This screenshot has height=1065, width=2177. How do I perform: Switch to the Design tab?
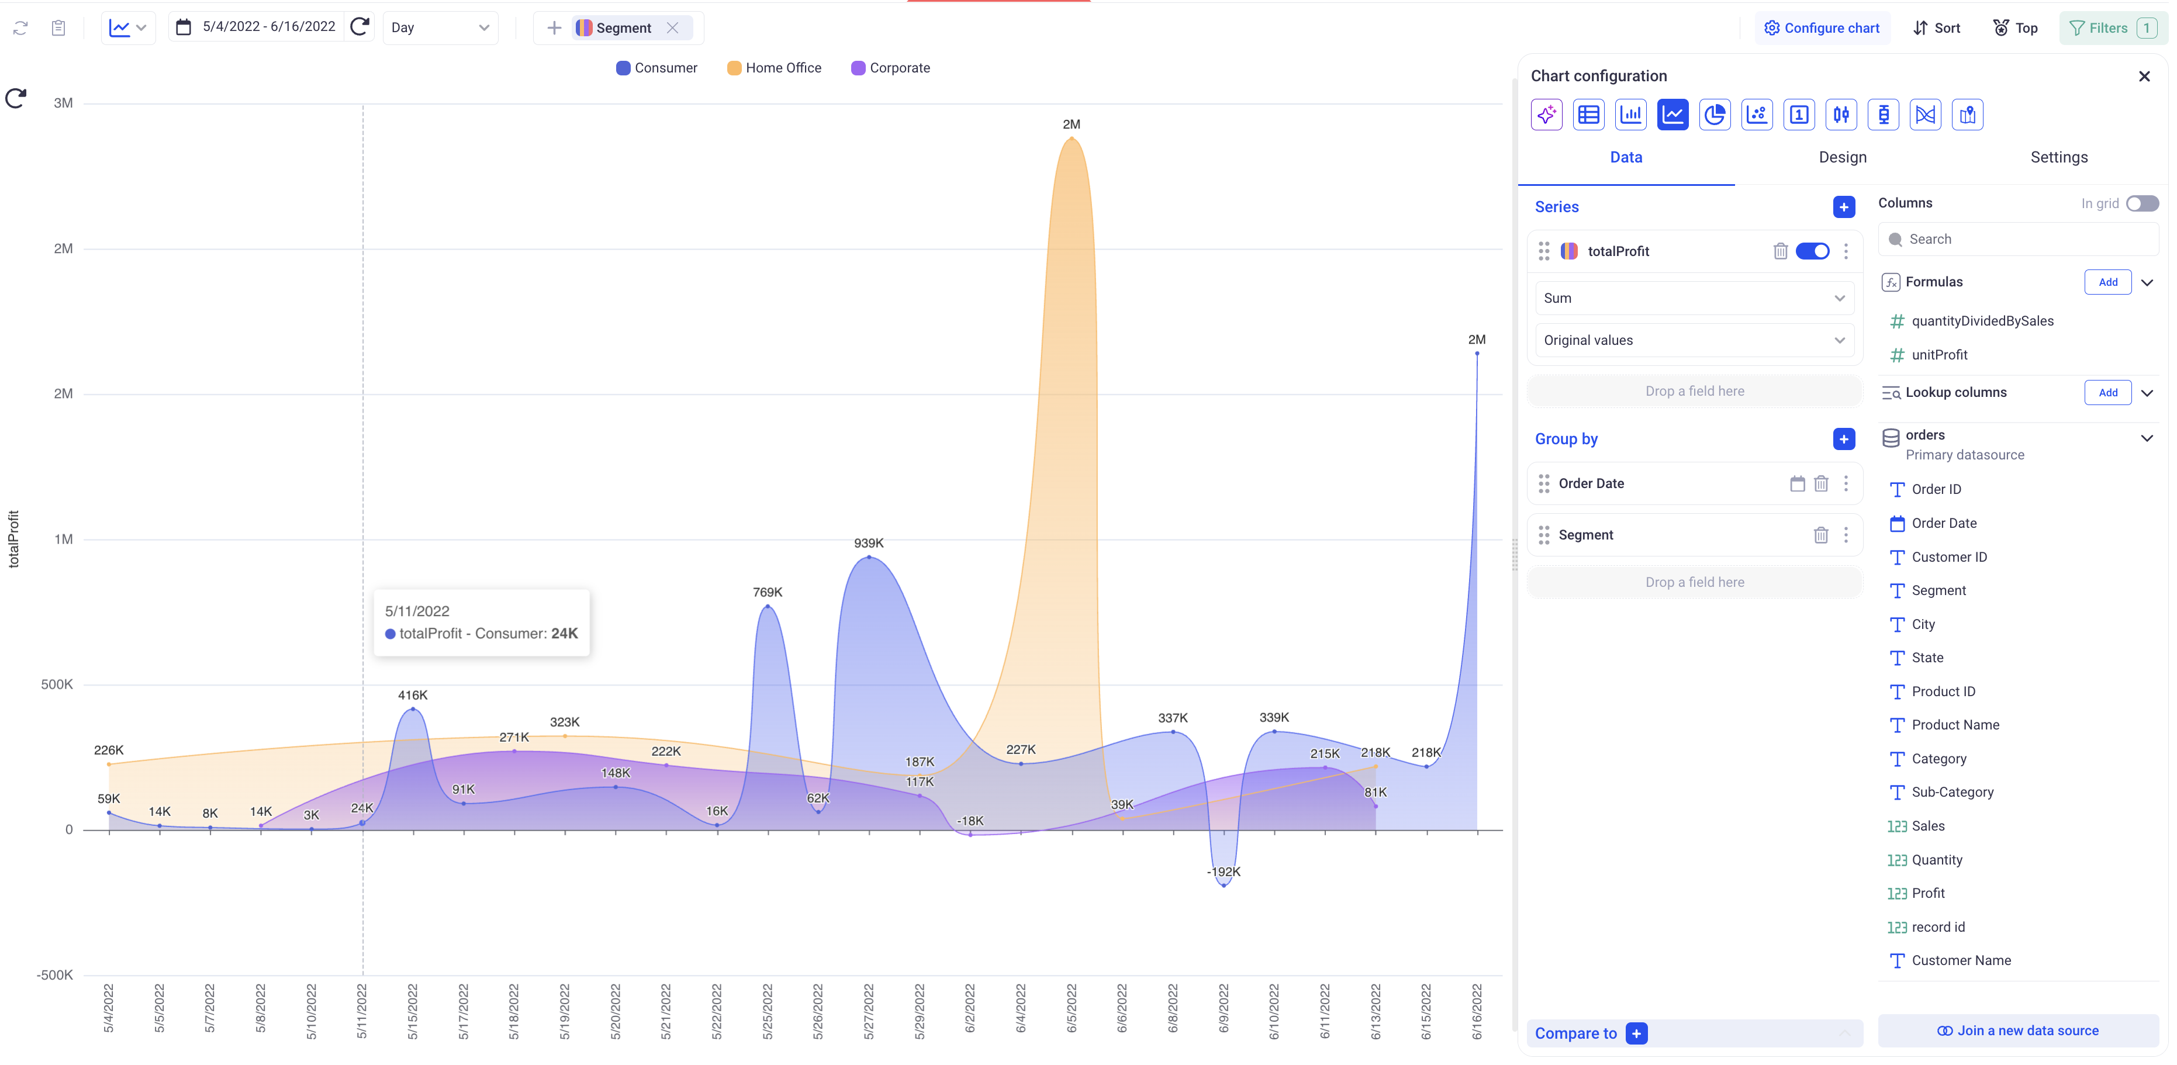(1843, 157)
